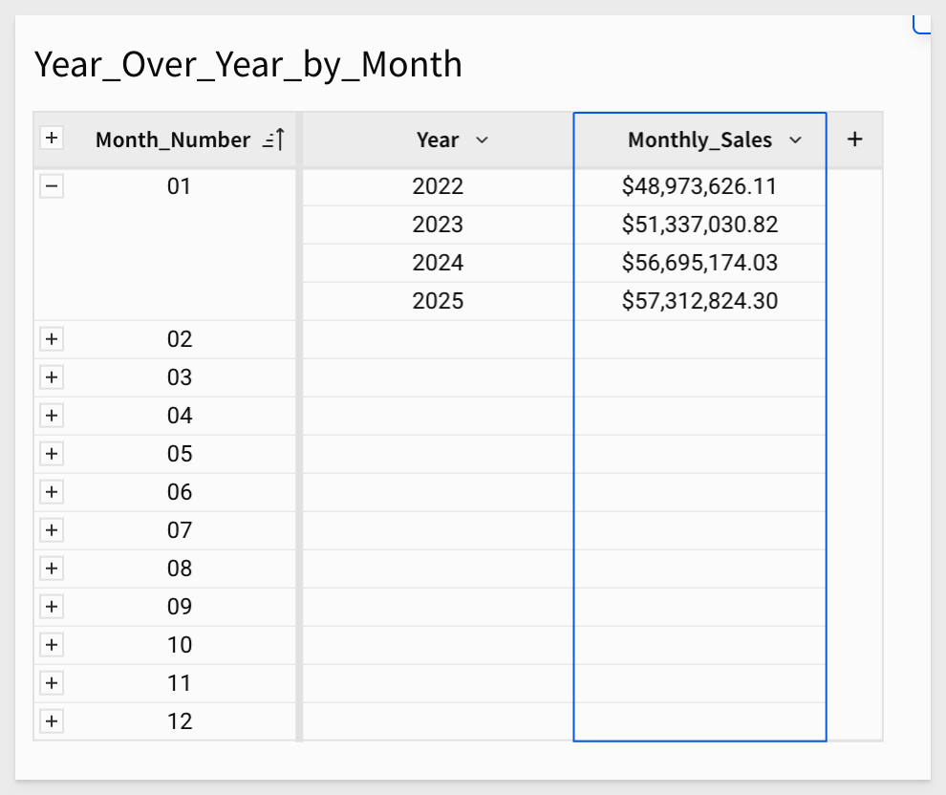
Task: Click the ascending sort icon on Month_Number
Action: (274, 140)
